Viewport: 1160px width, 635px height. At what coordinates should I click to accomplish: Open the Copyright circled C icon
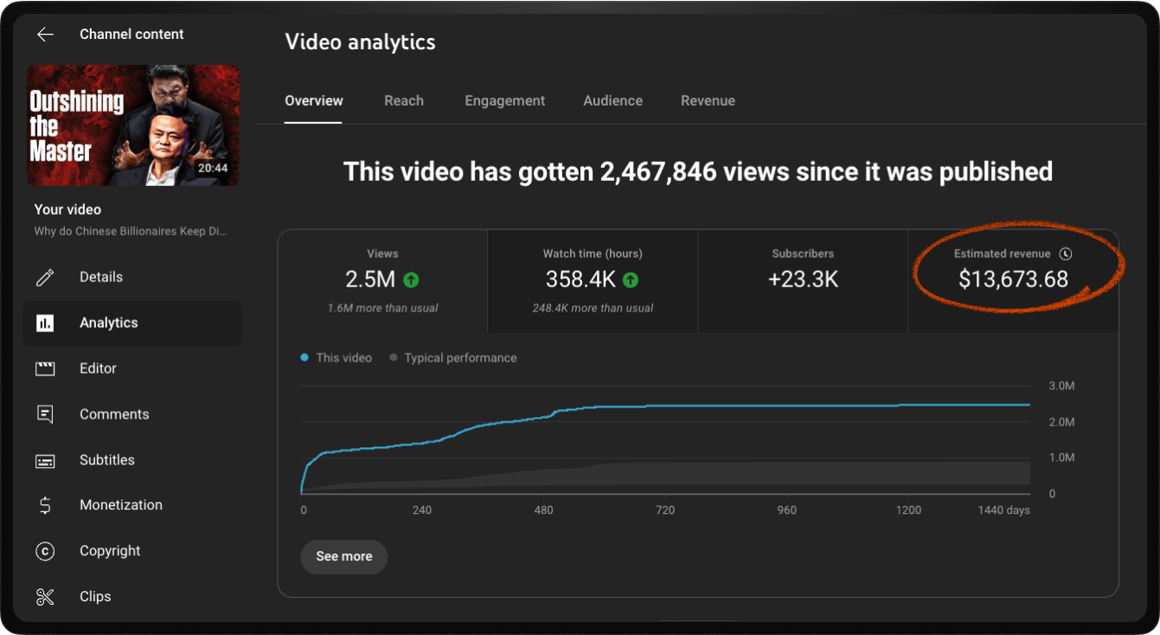(x=45, y=551)
